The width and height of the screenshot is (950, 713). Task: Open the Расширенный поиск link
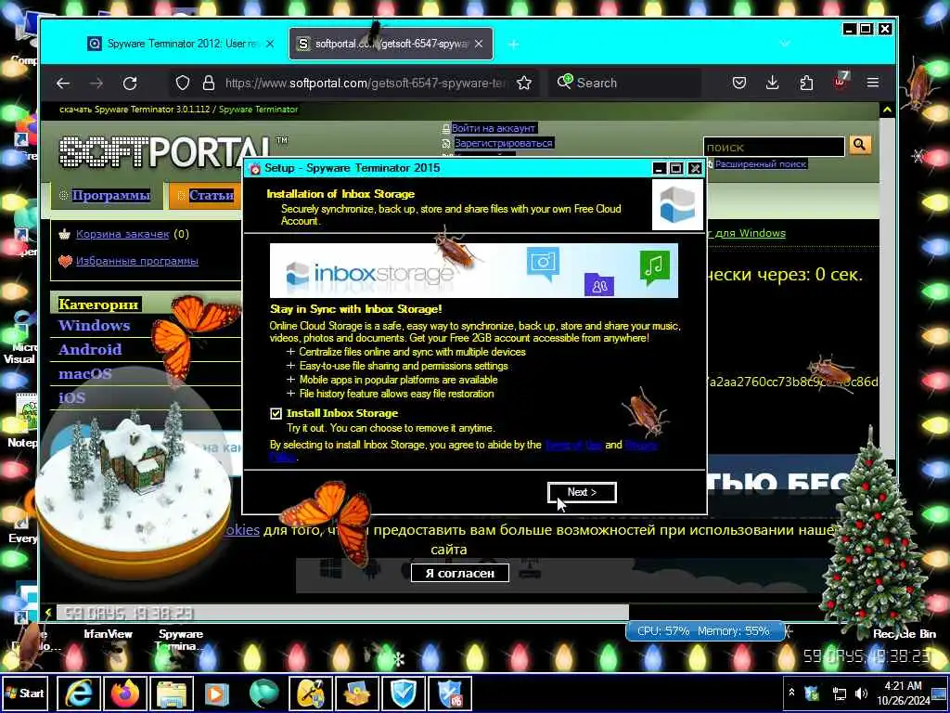pos(761,163)
